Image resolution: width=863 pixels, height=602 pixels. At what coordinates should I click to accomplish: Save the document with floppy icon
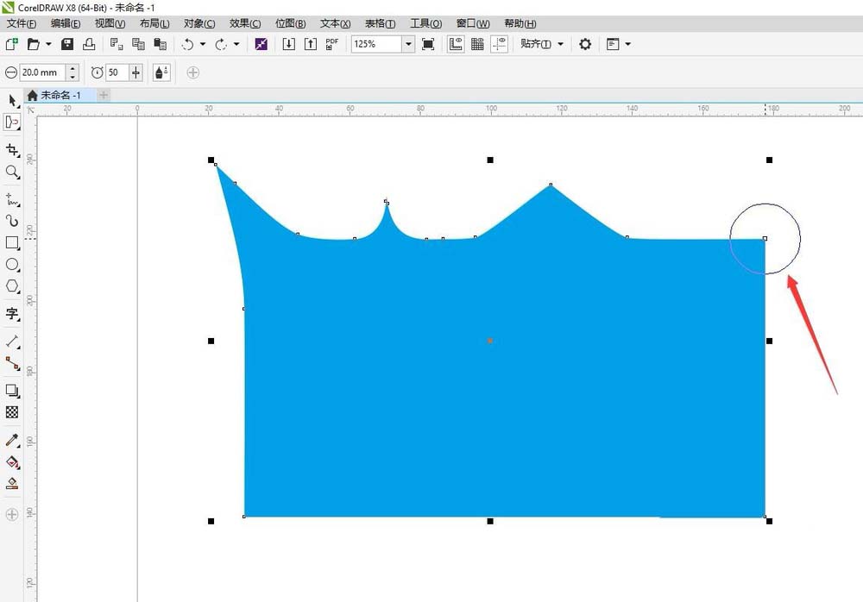[x=67, y=44]
